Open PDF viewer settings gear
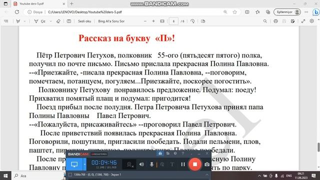 coord(311,21)
